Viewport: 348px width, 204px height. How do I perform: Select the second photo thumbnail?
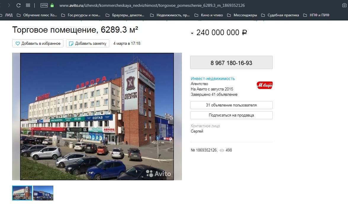point(43,193)
